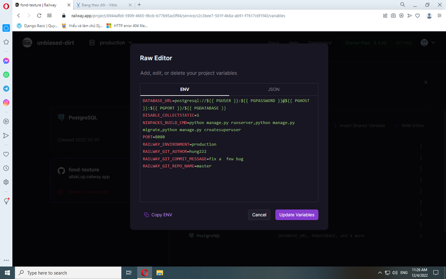Reload the current Railway page
This screenshot has height=279, width=446.
(39, 16)
